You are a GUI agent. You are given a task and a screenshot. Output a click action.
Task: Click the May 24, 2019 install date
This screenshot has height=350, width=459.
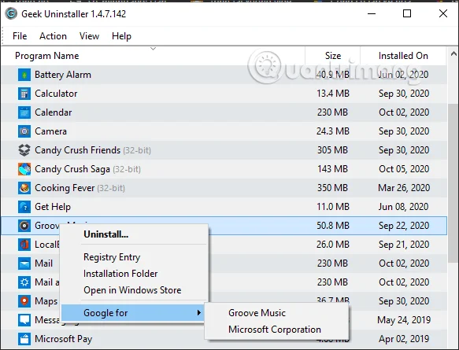point(404,320)
